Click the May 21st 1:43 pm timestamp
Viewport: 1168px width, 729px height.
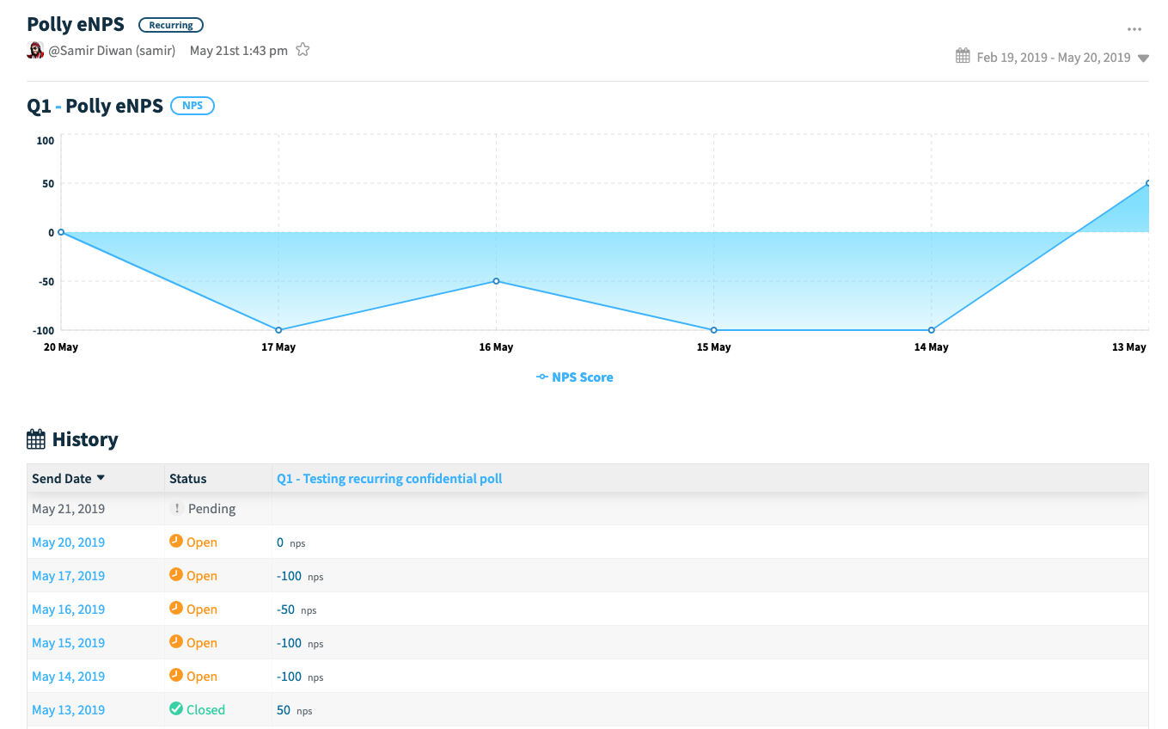click(239, 51)
